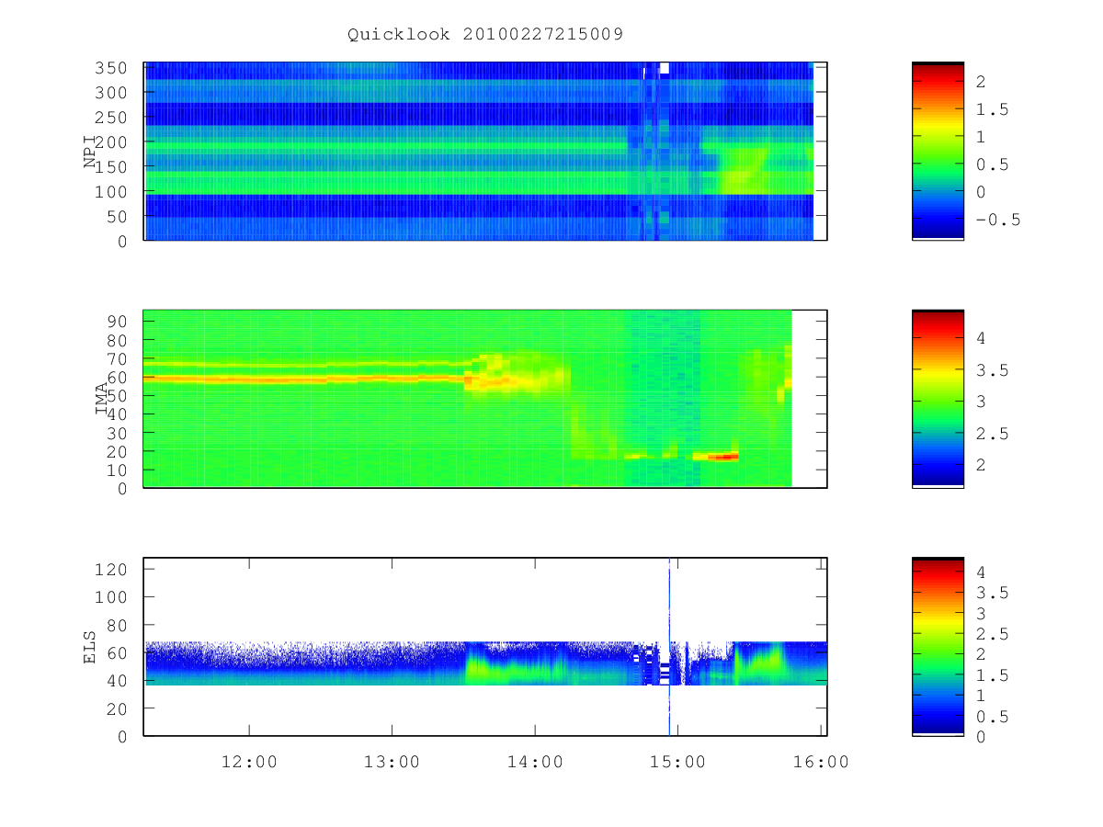The width and height of the screenshot is (1103, 827).
Task: Click the -0.5 label on NPI colorbar
Action: click(x=998, y=220)
